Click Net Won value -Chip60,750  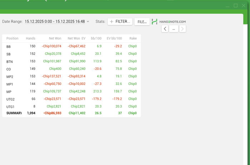click(x=52, y=84)
